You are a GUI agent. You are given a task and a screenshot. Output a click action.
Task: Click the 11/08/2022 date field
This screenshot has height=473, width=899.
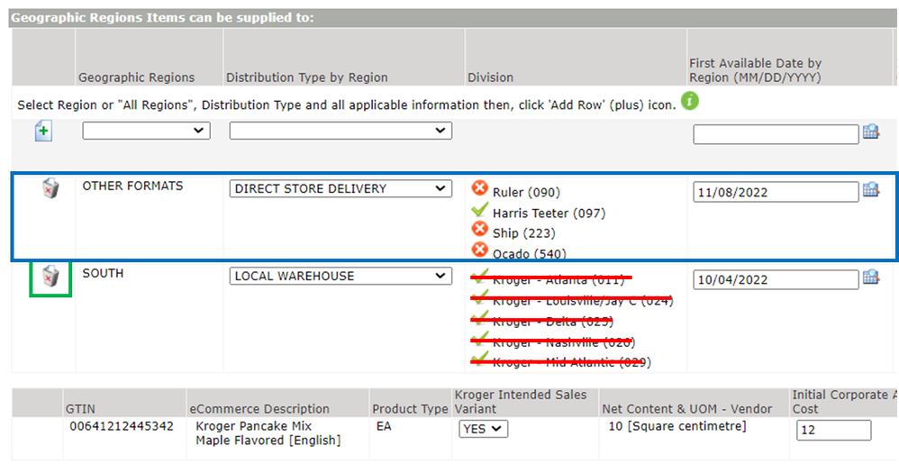pos(776,192)
